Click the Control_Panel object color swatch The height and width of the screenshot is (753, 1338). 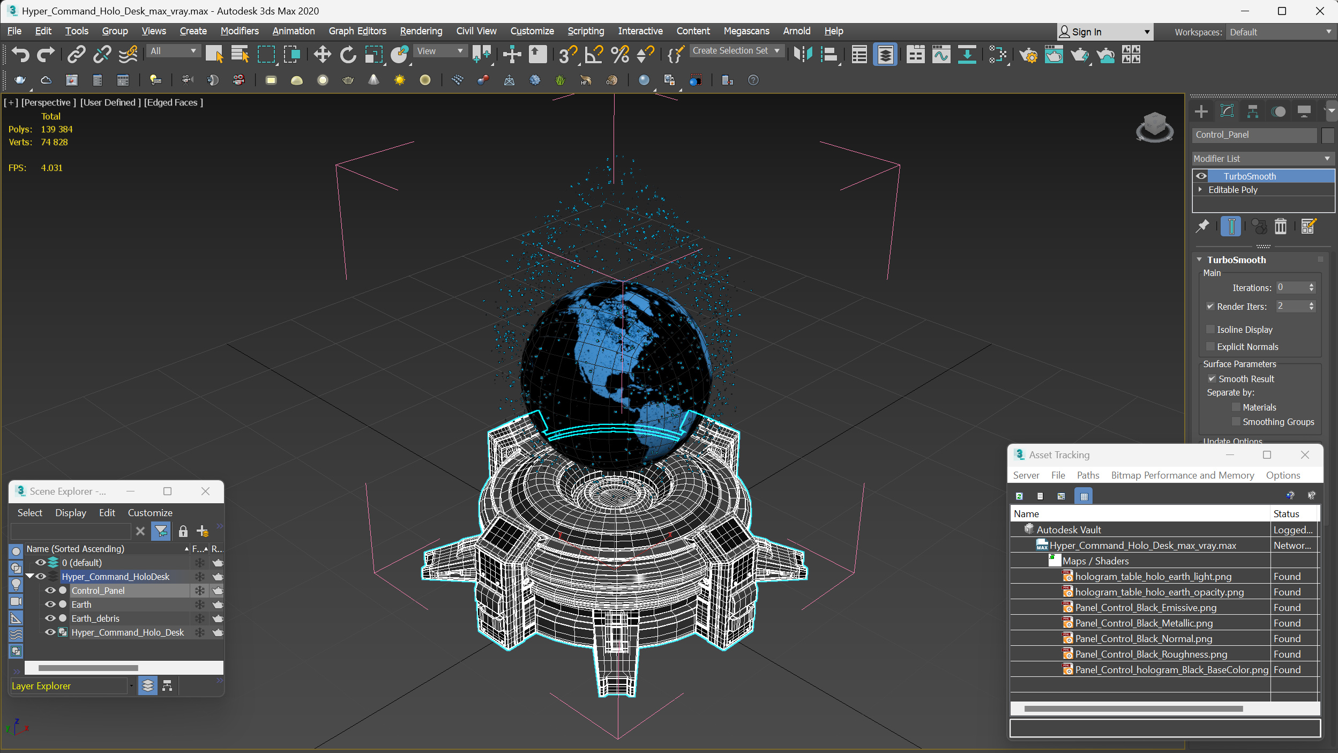pyautogui.click(x=1327, y=135)
